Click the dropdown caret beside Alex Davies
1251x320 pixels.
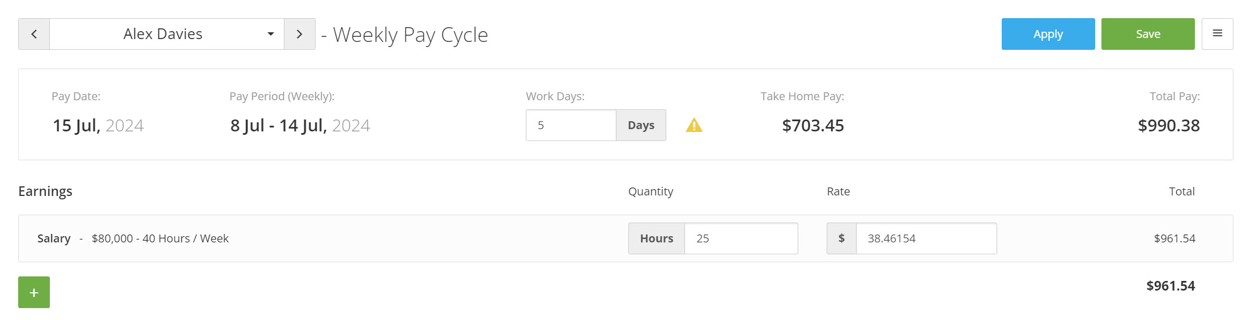(271, 34)
